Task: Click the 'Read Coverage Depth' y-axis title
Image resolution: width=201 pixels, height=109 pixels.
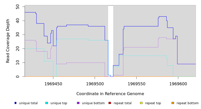Action: tap(8, 41)
